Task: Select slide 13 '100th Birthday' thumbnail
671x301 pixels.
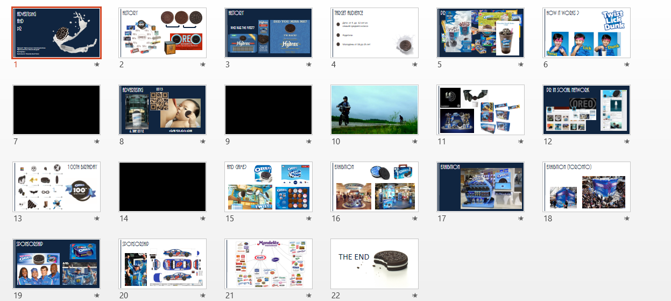Action: click(x=56, y=187)
